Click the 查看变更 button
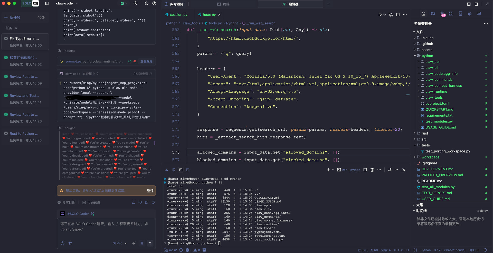The width and height of the screenshot is (493, 253). 146,61
